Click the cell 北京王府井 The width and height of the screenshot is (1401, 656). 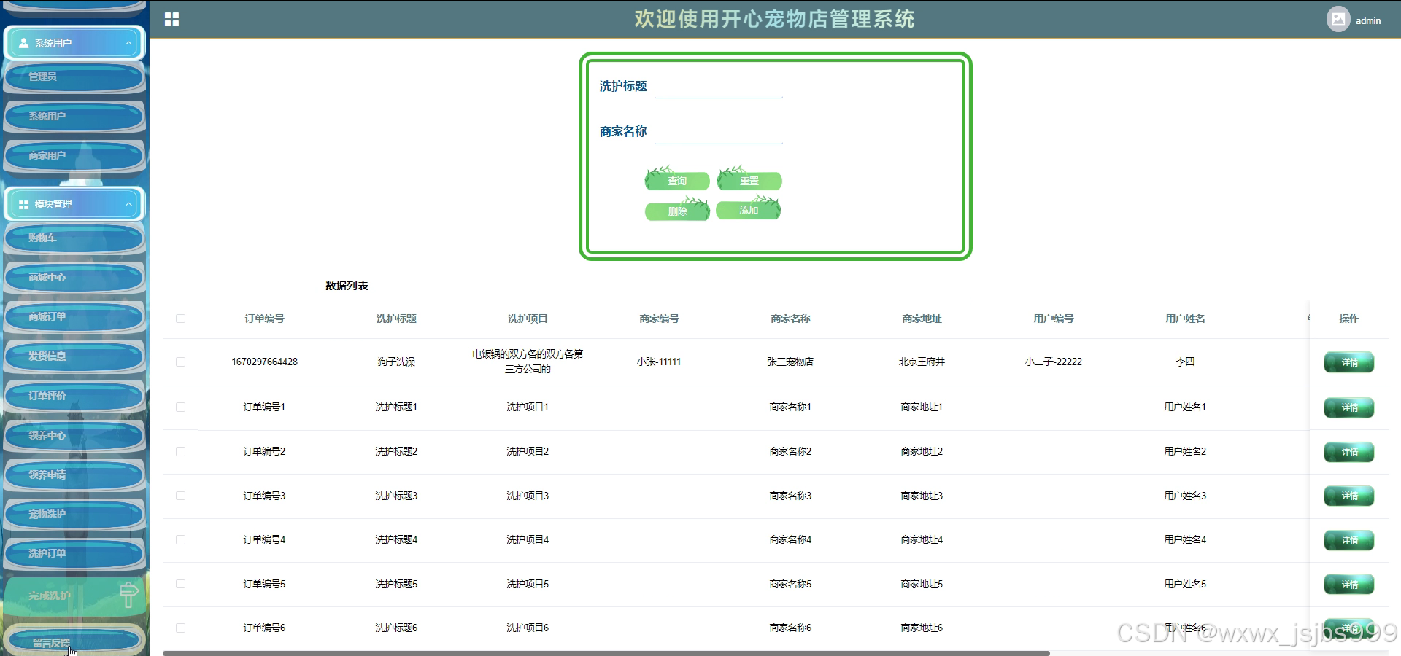(x=922, y=362)
